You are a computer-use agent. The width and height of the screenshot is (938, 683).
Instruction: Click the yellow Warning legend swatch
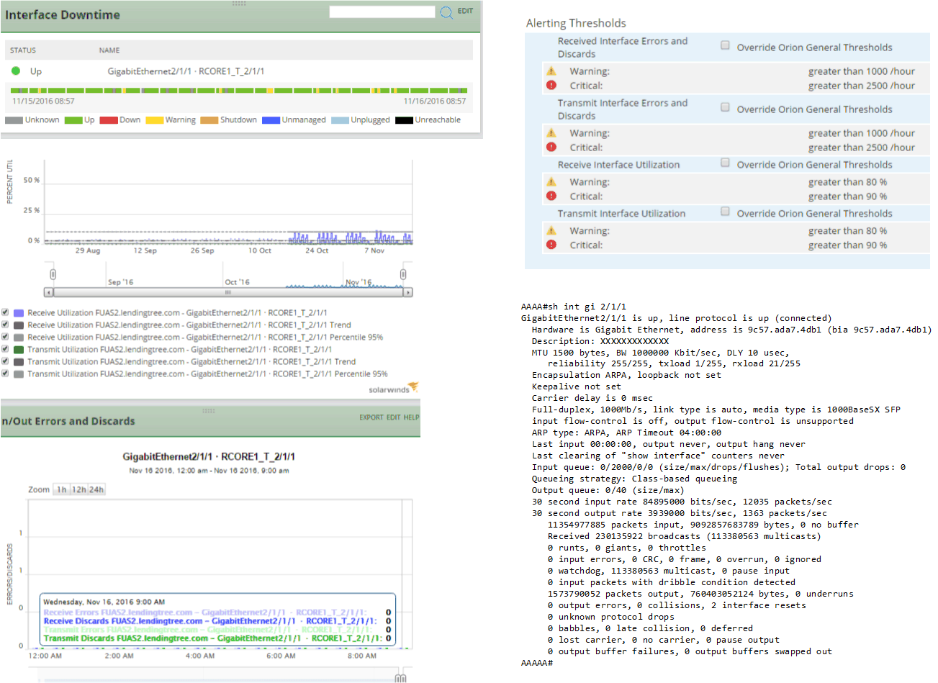155,120
